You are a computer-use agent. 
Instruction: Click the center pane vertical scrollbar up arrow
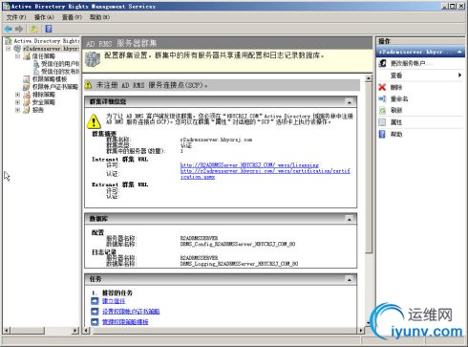[x=369, y=78]
